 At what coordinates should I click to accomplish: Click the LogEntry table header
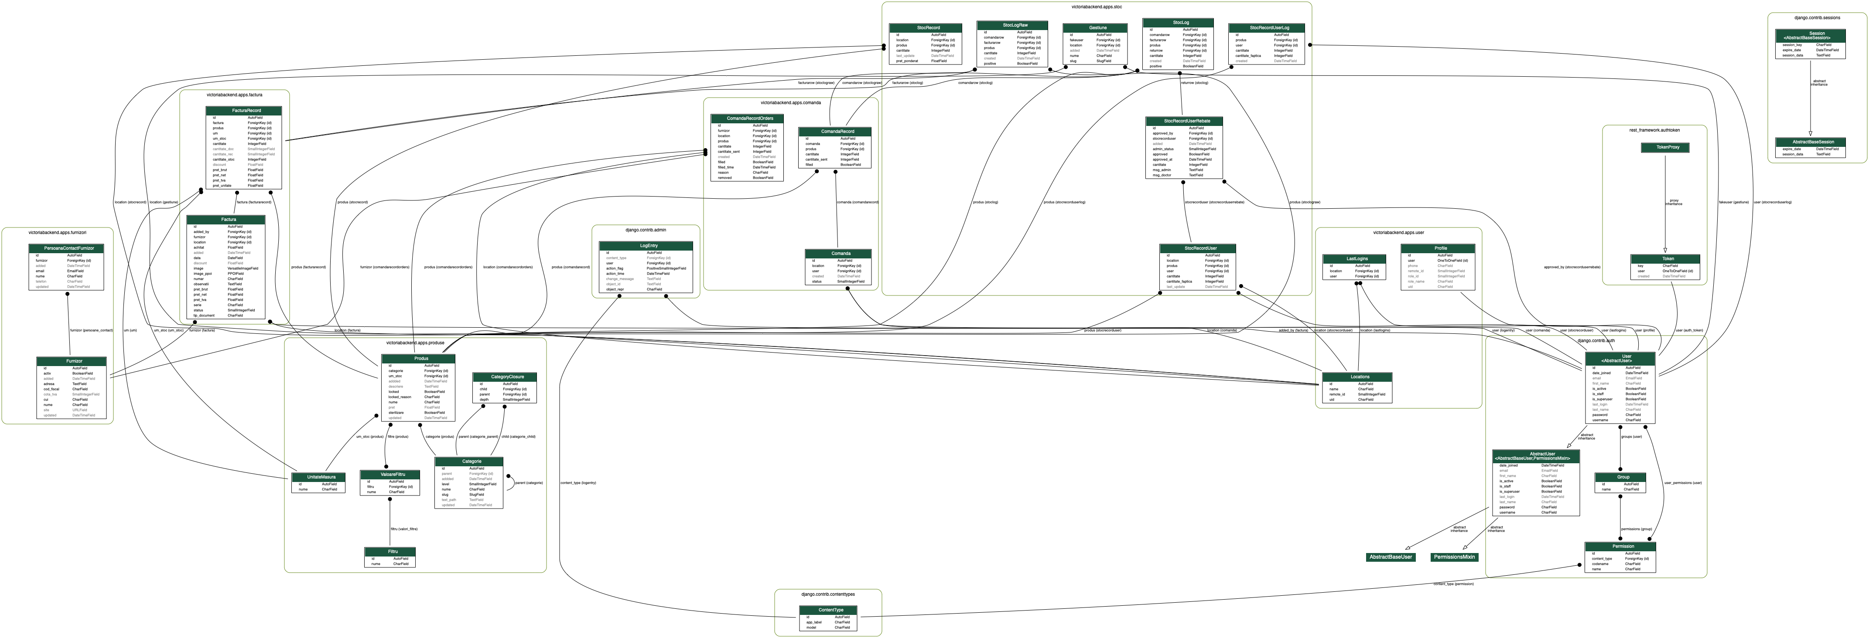(648, 246)
